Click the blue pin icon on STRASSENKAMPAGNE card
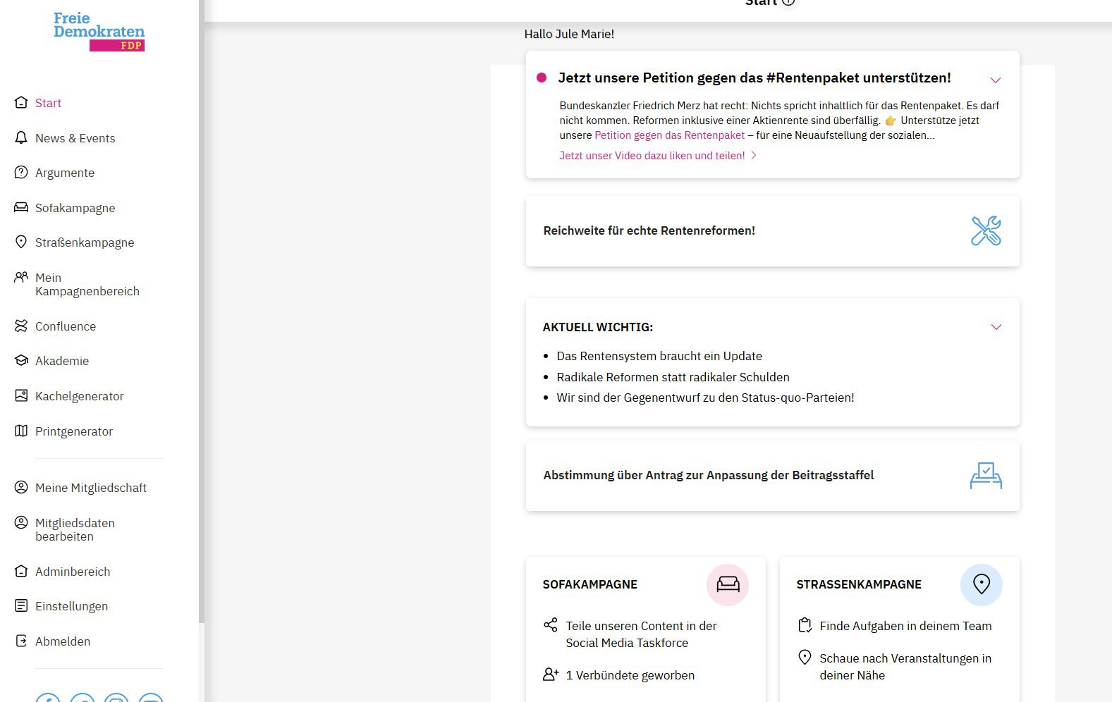 tap(982, 584)
